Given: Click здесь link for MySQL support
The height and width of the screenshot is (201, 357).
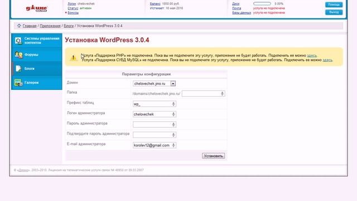Looking at the screenshot, I should pyautogui.click(x=327, y=60).
